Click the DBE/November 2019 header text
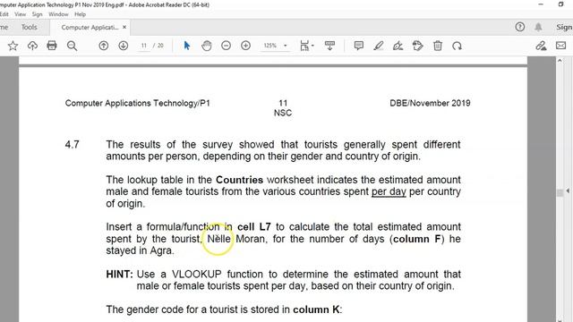The height and width of the screenshot is (322, 573). pos(430,103)
